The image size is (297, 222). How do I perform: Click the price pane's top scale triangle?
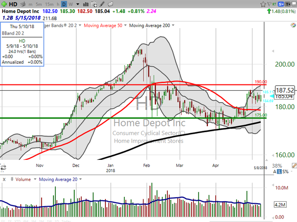[273, 51]
